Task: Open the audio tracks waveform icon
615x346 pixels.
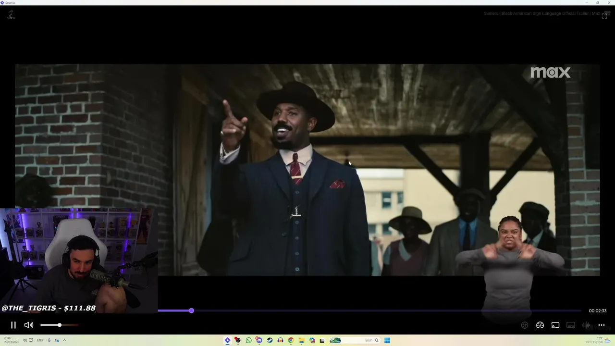Action: (x=586, y=325)
